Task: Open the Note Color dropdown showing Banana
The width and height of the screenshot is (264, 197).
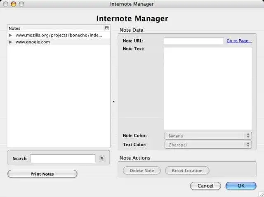Action: [x=208, y=136]
